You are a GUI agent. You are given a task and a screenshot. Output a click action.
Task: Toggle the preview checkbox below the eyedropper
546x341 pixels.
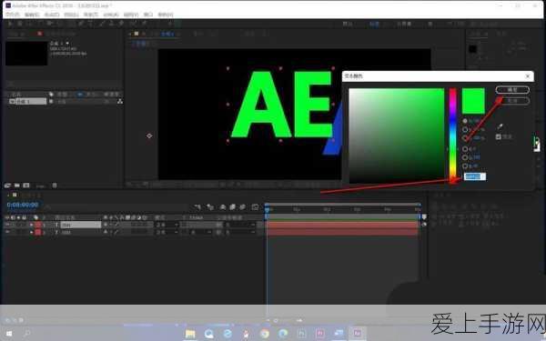499,136
